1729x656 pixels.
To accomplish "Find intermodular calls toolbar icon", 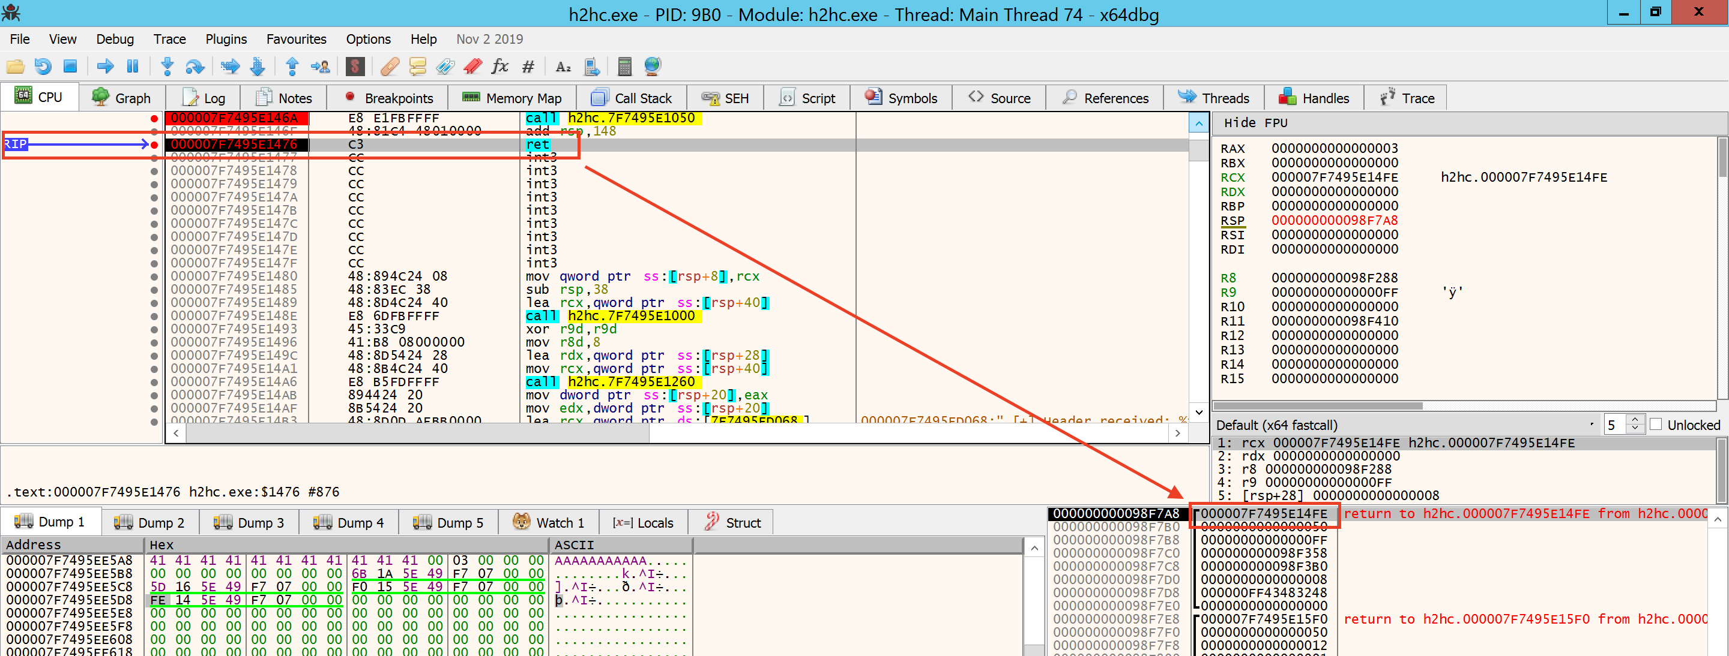I will tap(591, 66).
